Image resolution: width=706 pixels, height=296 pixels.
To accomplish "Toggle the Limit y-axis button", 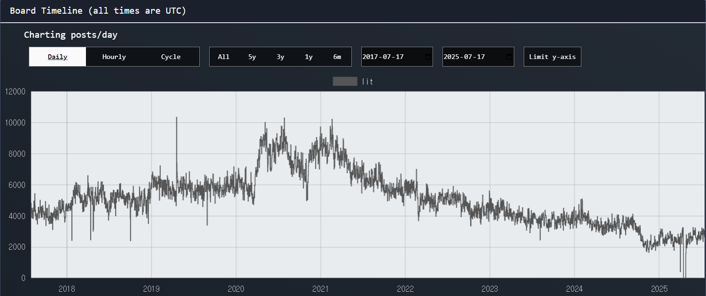I will point(553,57).
